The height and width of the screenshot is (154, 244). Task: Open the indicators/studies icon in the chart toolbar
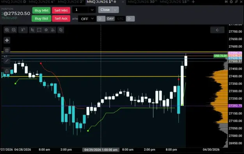(53, 30)
